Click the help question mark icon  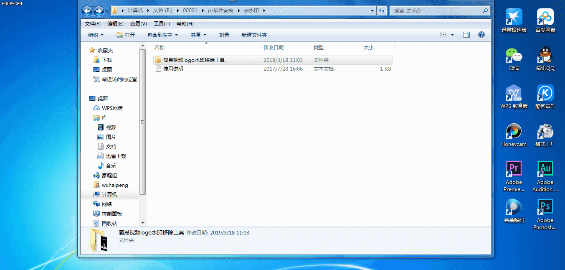481,35
